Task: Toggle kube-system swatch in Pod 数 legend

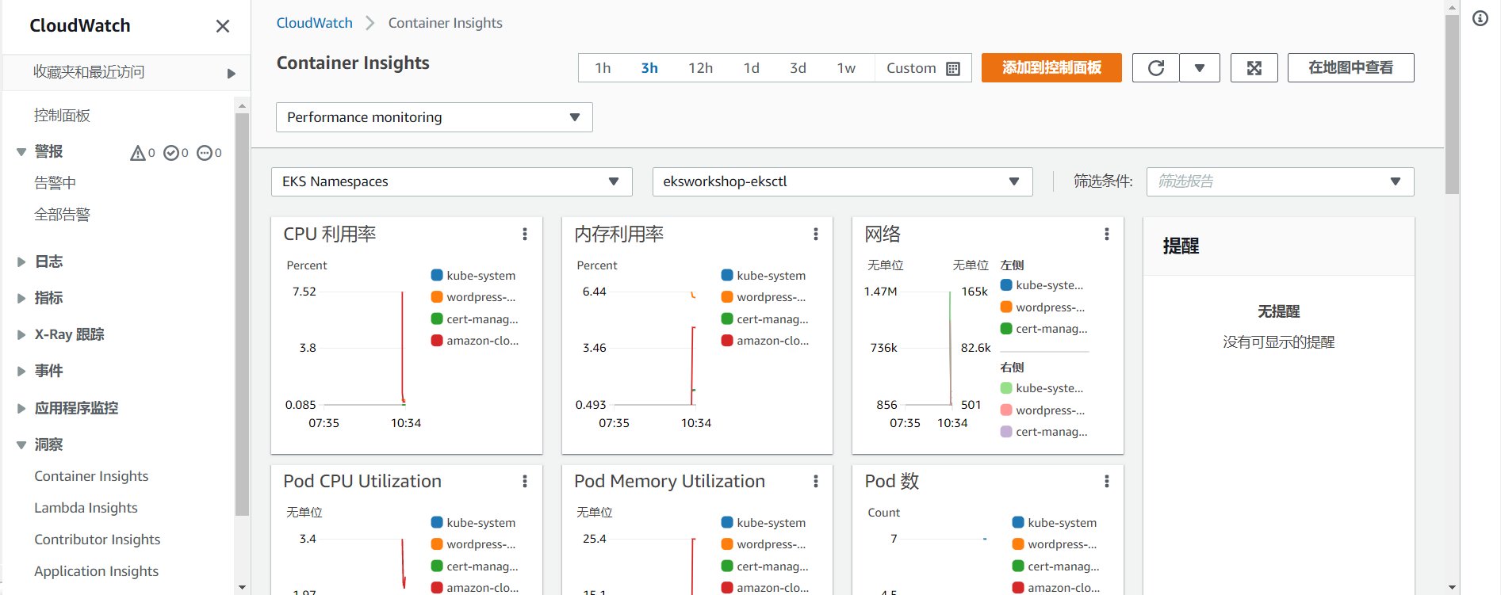Action: 1018,522
